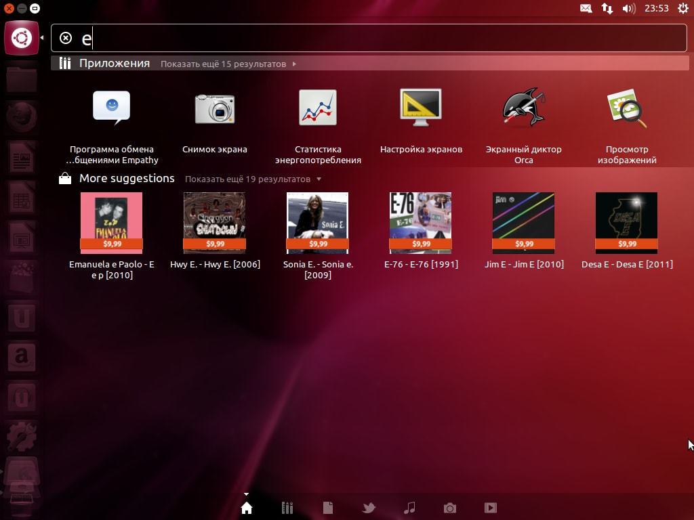The width and height of the screenshot is (694, 520).
Task: Open System Settings from launcher
Action: tap(21, 437)
